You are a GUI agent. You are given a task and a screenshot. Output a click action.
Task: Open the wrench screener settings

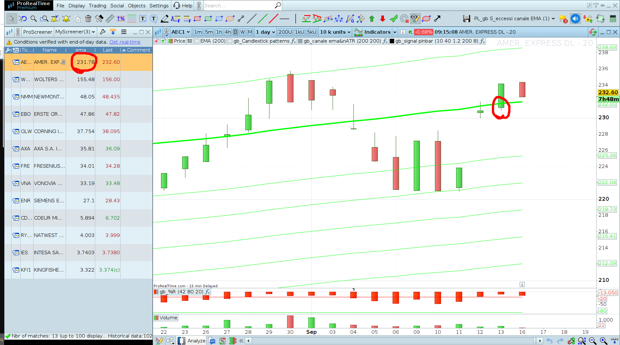coord(103,32)
